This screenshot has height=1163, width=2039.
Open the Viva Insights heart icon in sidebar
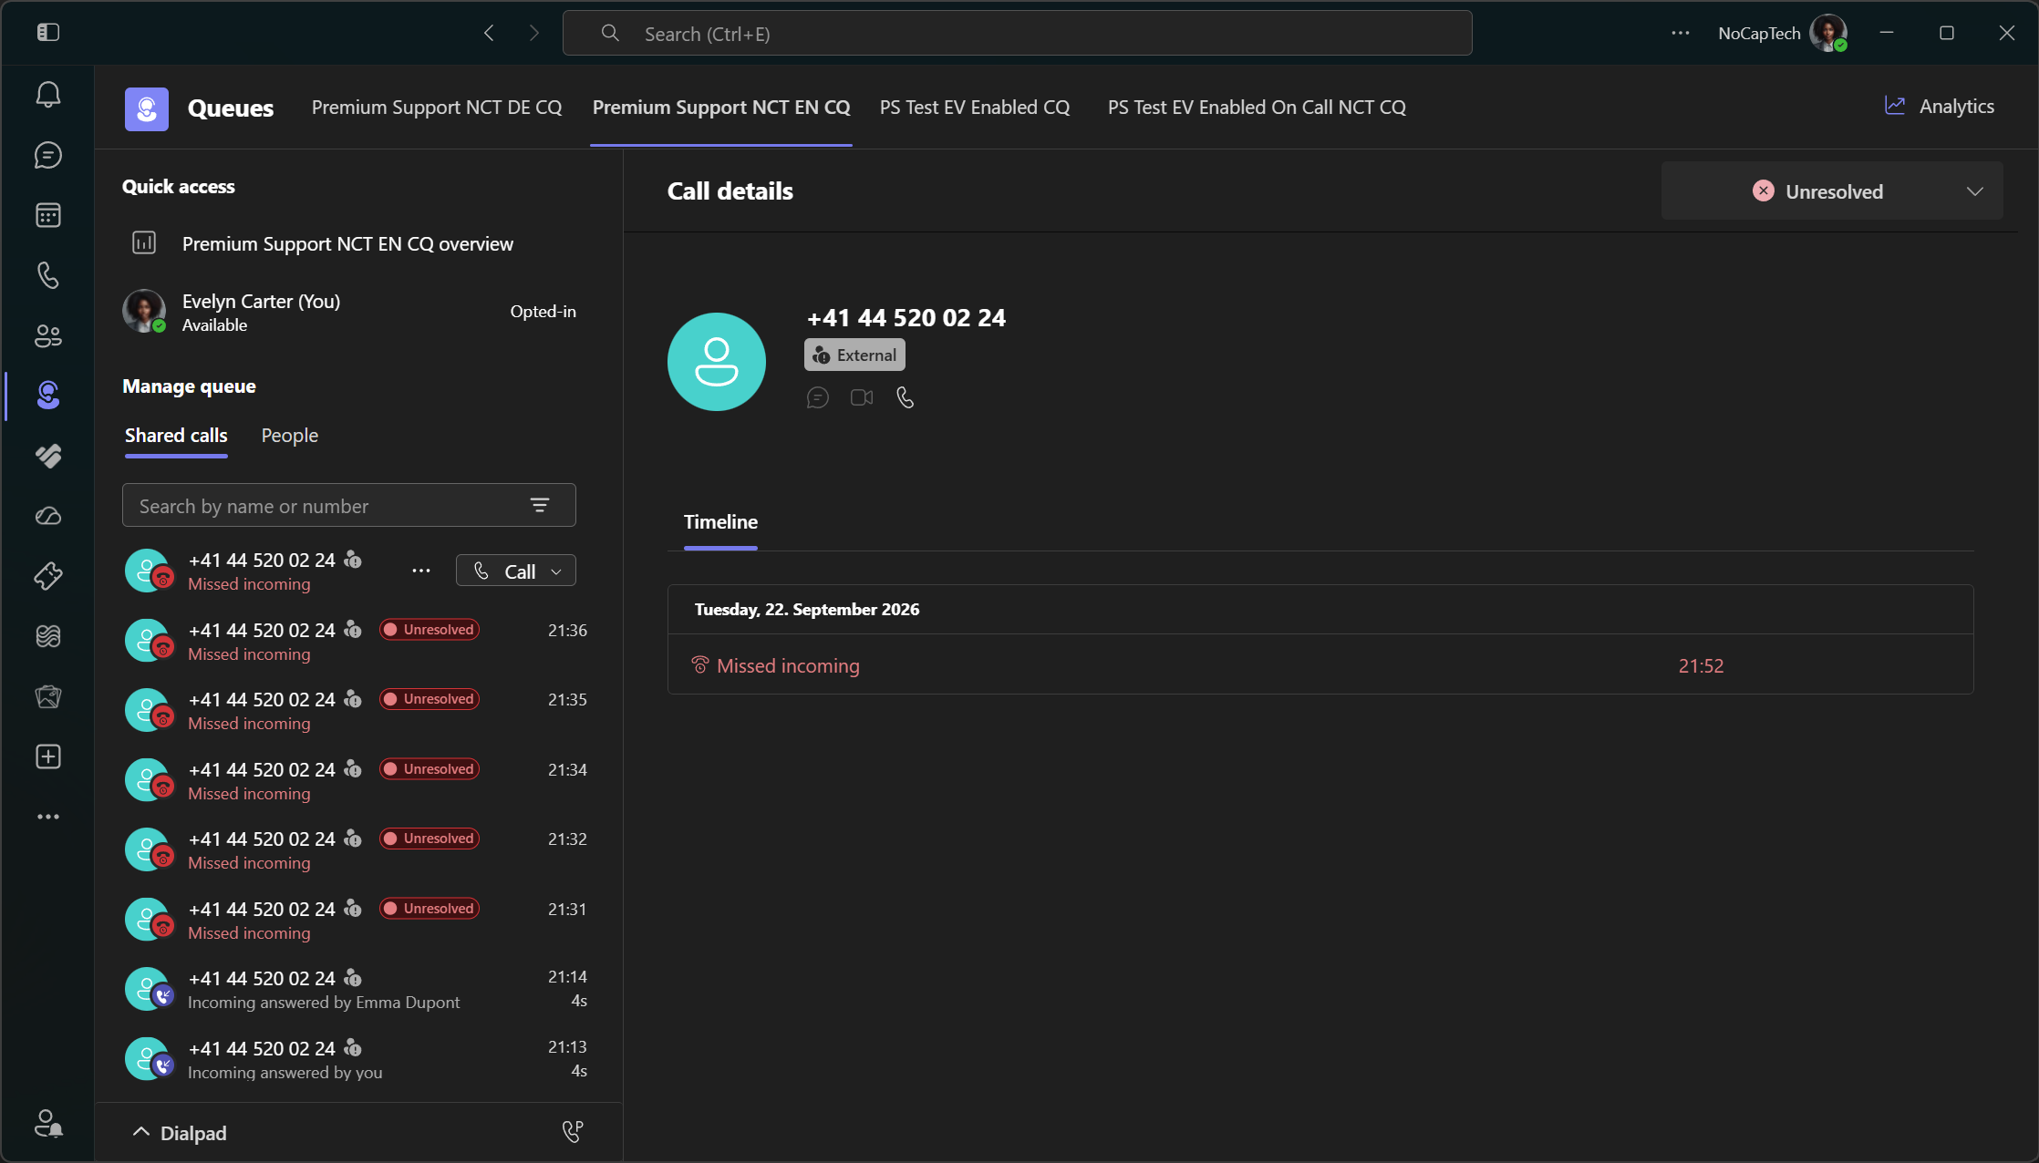pyautogui.click(x=48, y=456)
